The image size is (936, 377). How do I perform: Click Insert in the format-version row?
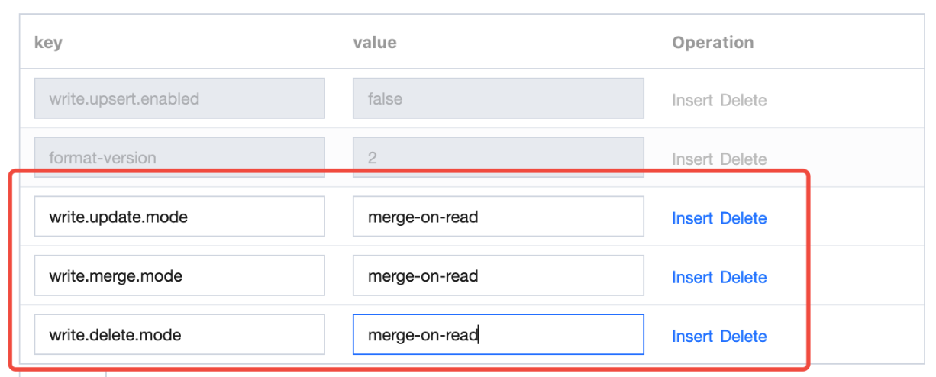[692, 159]
